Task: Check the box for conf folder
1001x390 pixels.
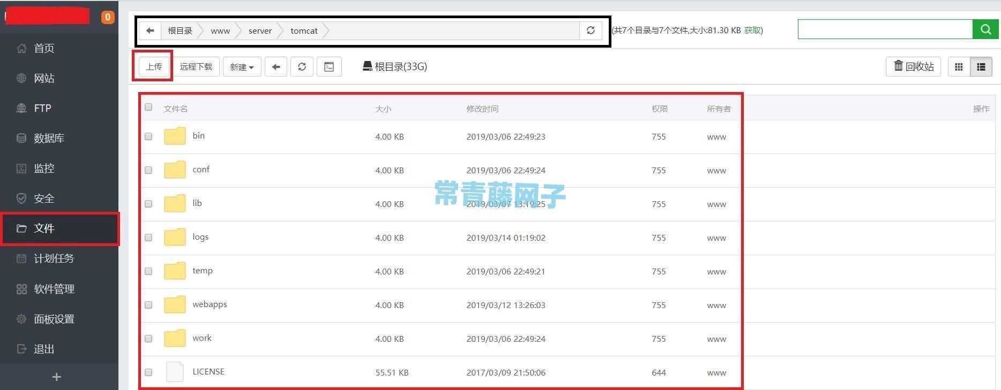Action: (x=148, y=170)
